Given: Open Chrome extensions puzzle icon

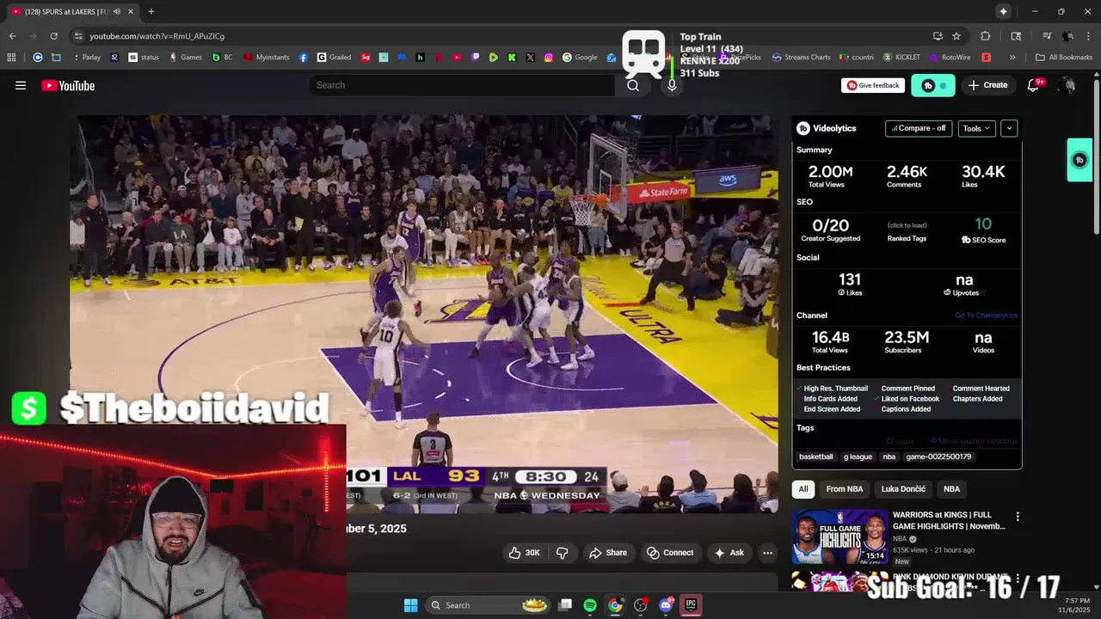Looking at the screenshot, I should click(986, 36).
